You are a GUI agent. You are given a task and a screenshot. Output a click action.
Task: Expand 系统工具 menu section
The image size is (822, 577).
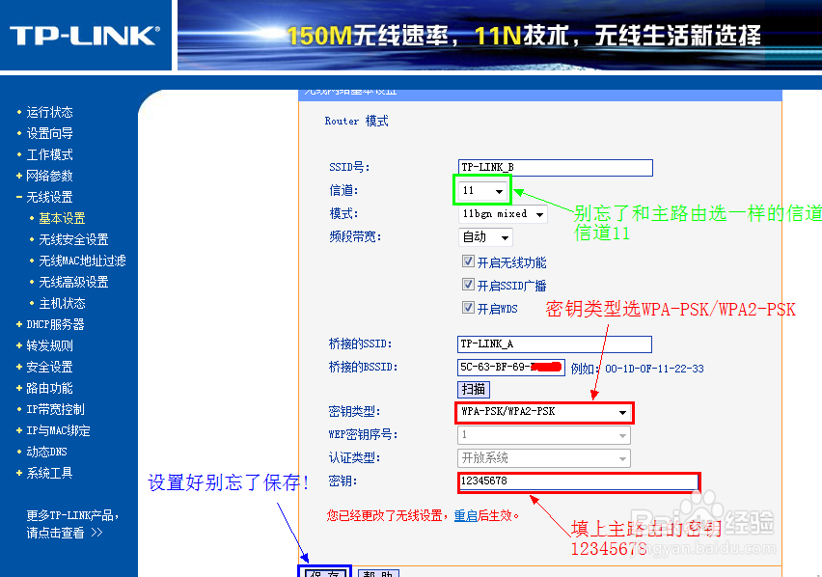coord(49,473)
